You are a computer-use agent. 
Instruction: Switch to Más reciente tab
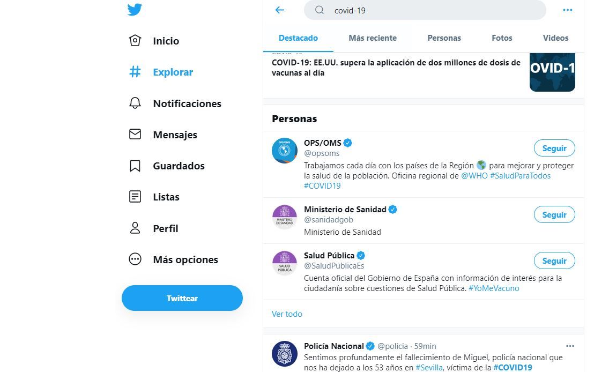373,38
